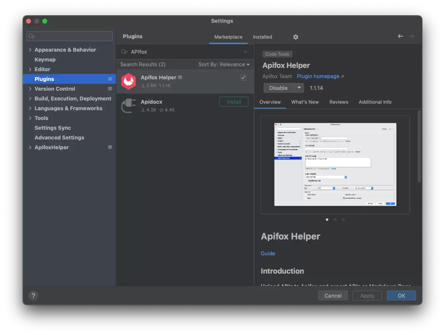The width and height of the screenshot is (445, 335).
Task: Select the third screenshot carousel dot
Action: pyautogui.click(x=343, y=220)
